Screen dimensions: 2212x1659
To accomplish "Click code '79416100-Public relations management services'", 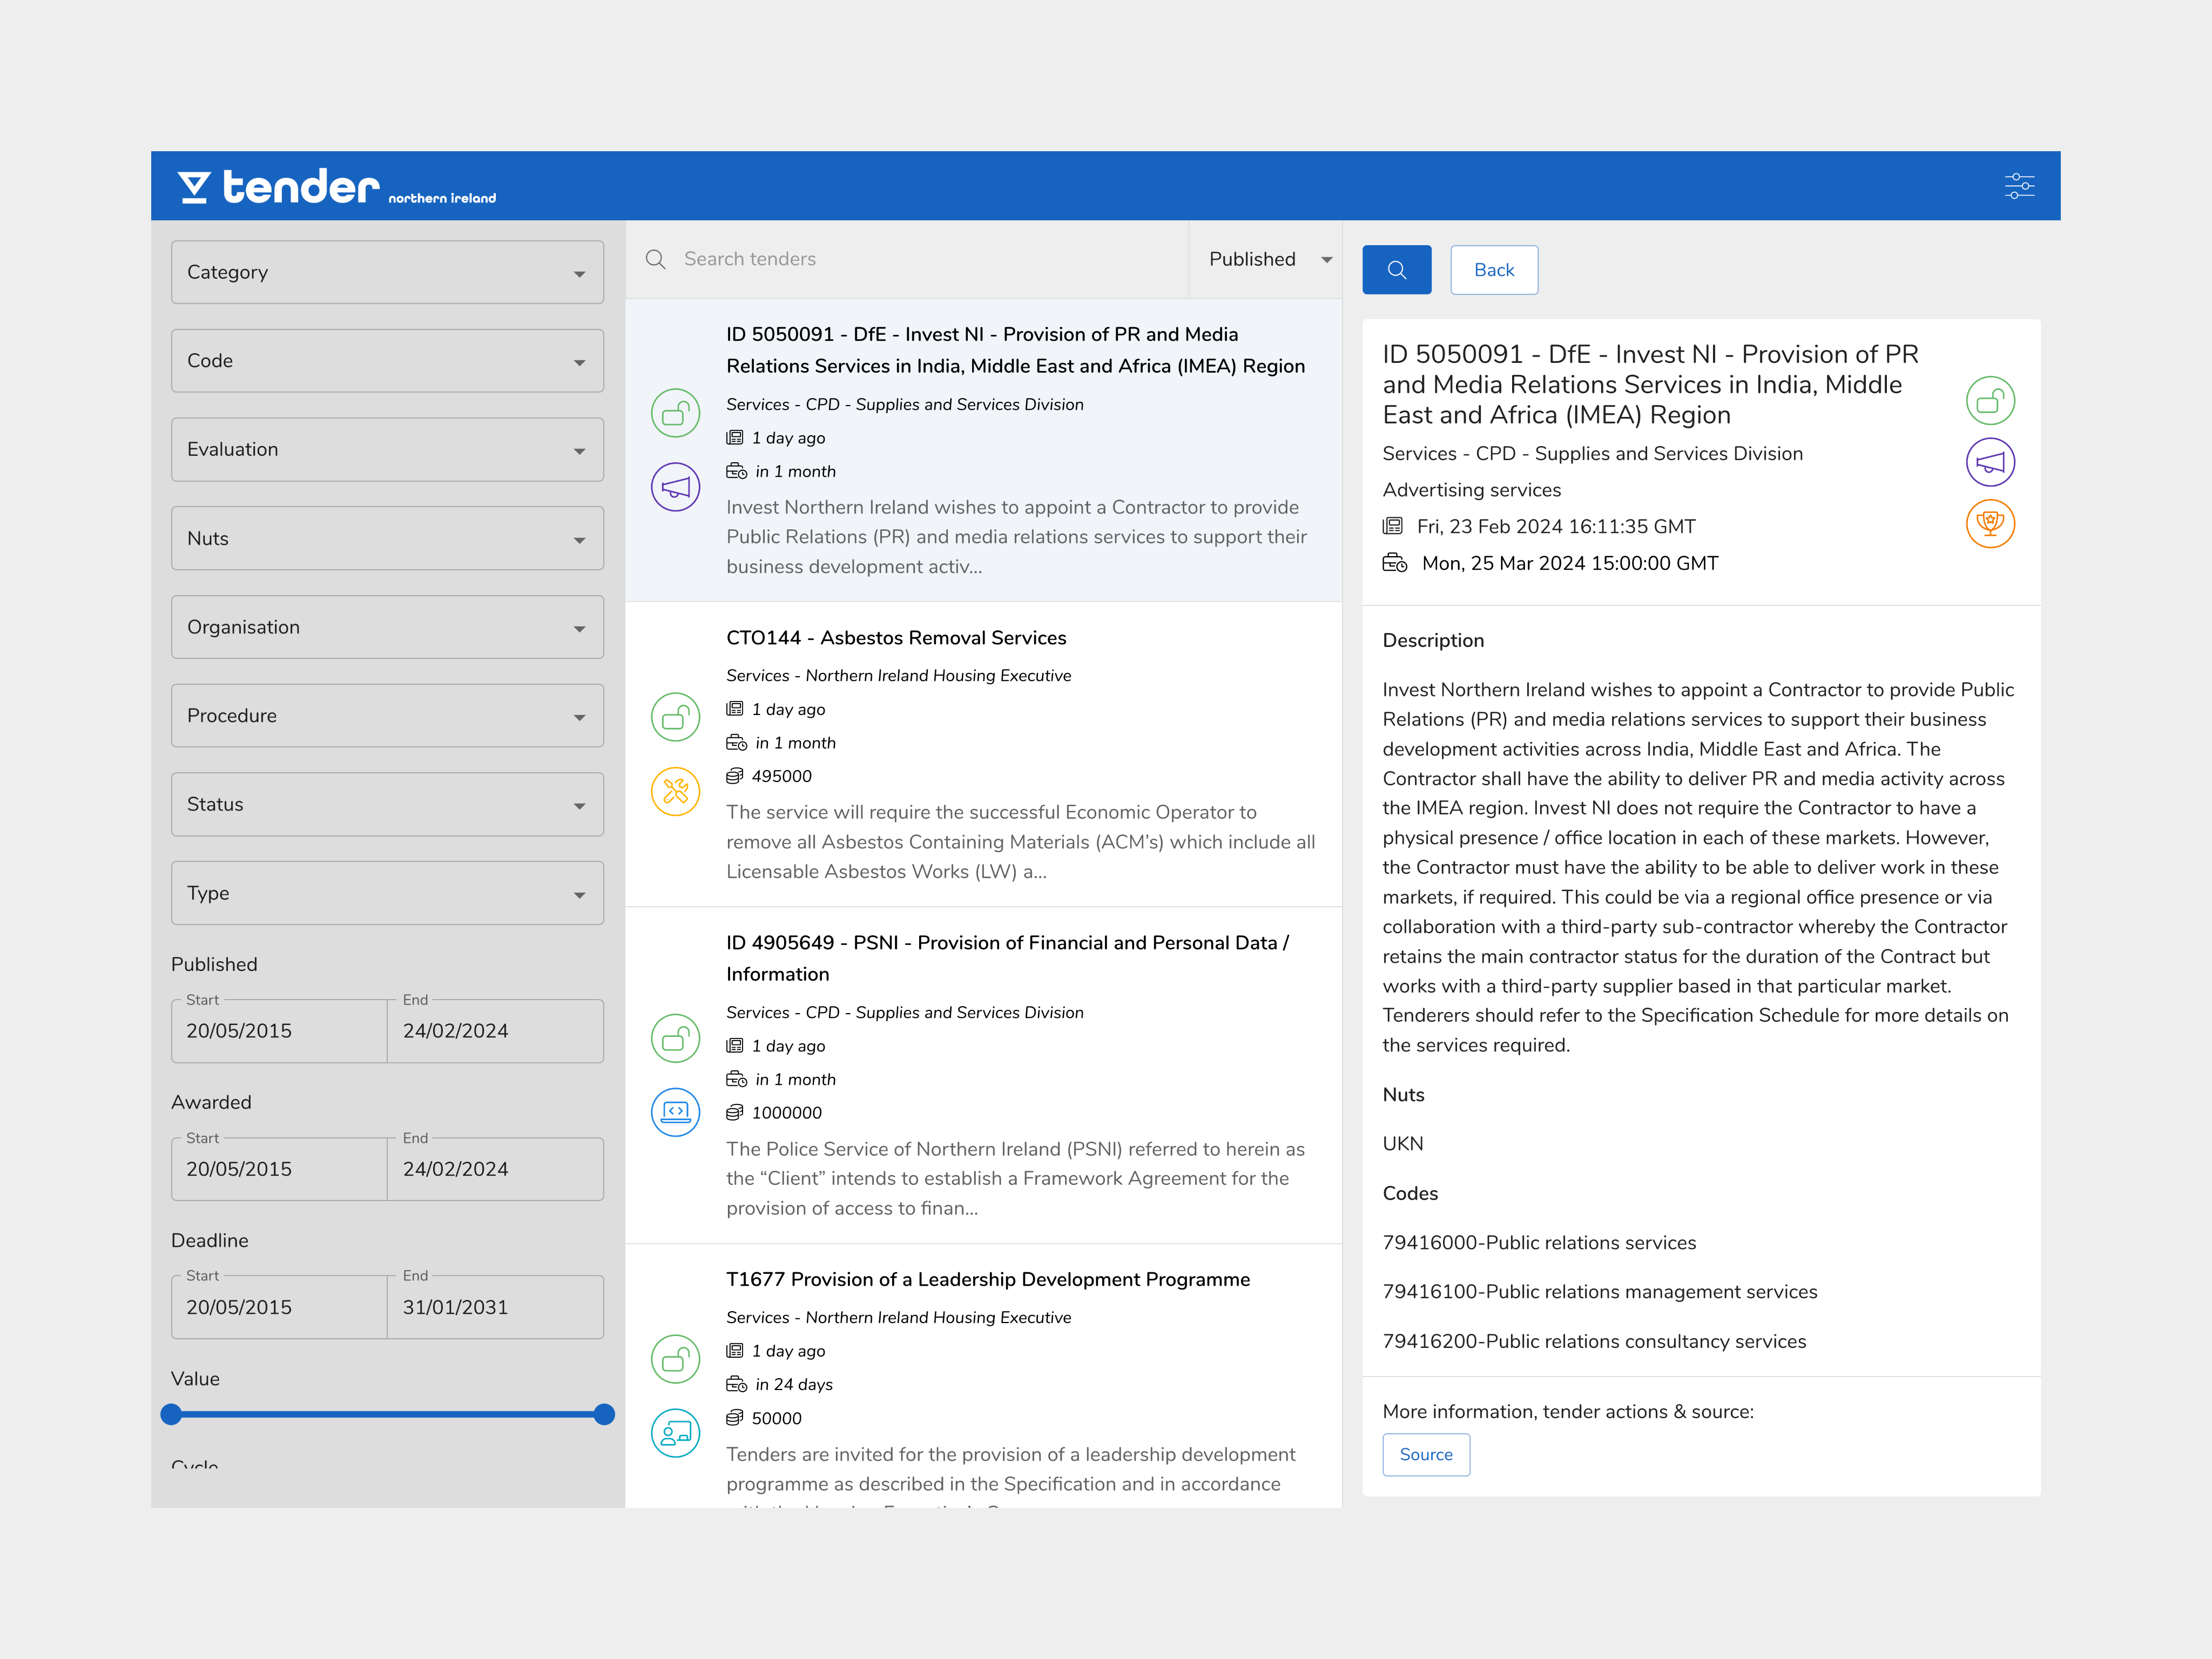I will point(1600,1291).
